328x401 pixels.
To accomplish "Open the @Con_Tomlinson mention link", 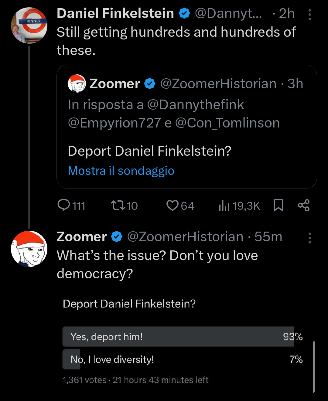I will tap(227, 123).
